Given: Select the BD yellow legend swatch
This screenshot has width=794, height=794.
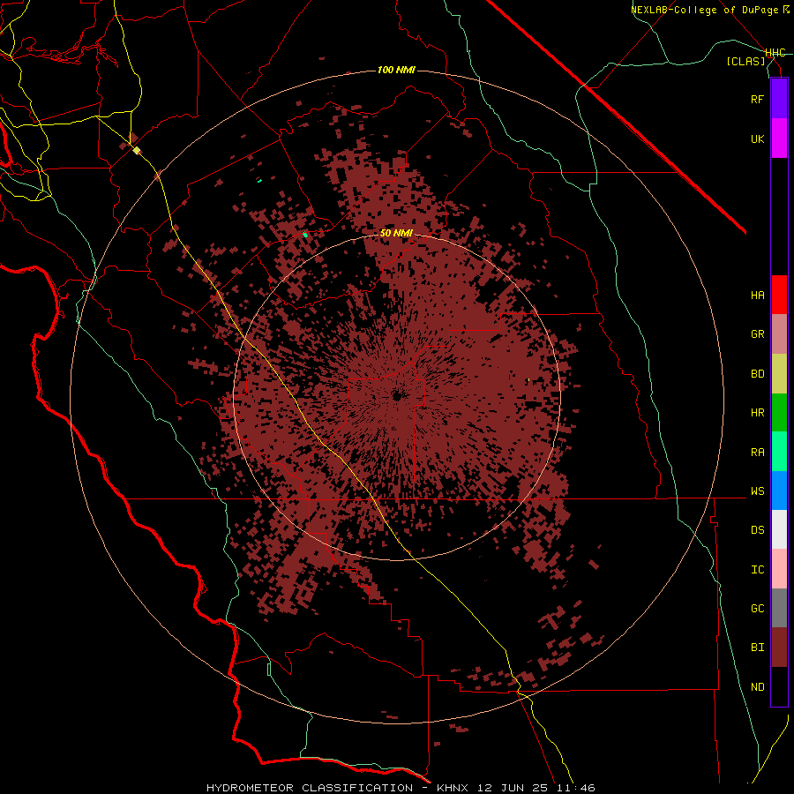Looking at the screenshot, I should click(779, 373).
